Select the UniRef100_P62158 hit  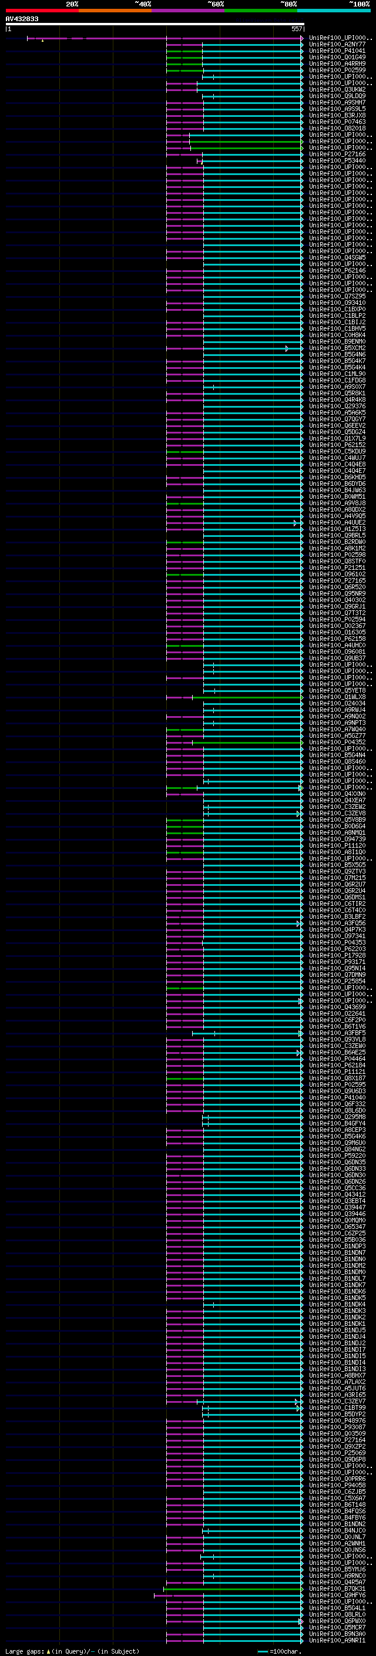[x=337, y=639]
